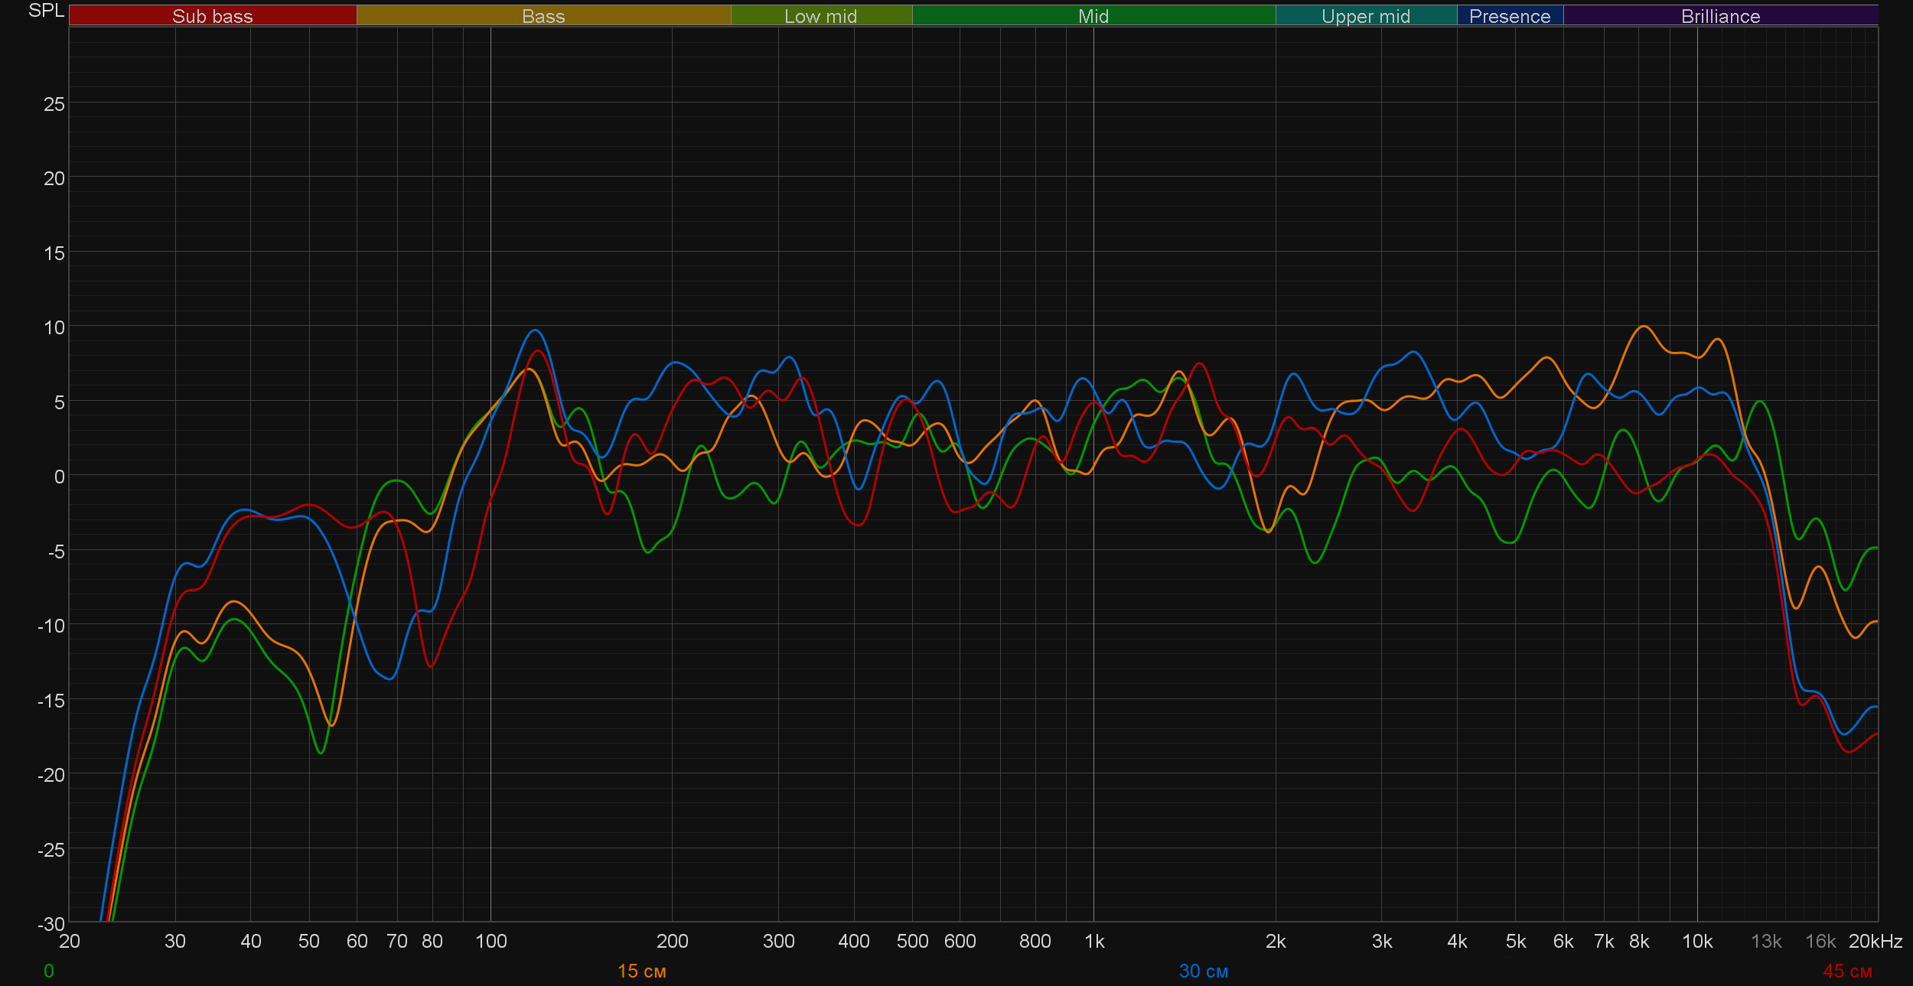This screenshot has height=986, width=1913.
Task: Toggle the orange 15 см trace legend
Action: (641, 971)
